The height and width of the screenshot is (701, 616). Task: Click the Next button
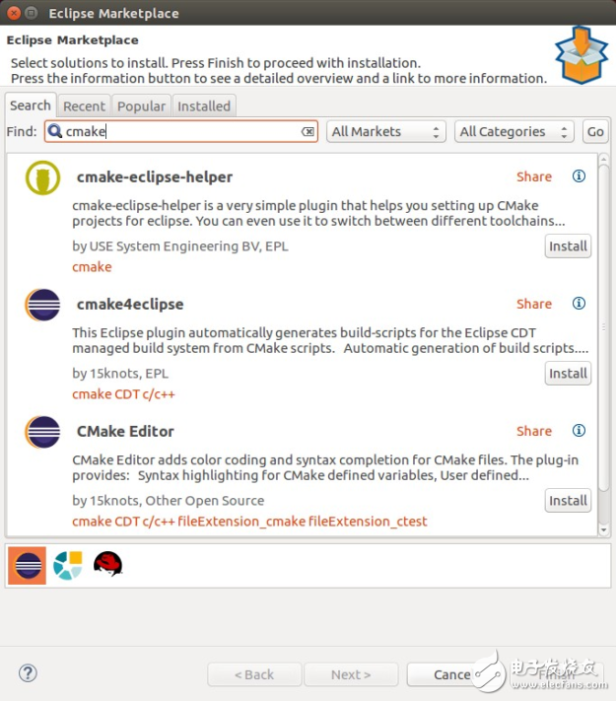point(351,674)
